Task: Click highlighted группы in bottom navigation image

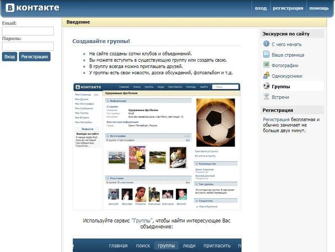Action: (166, 246)
